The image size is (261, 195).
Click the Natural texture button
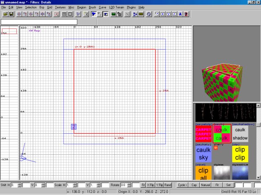206,185
